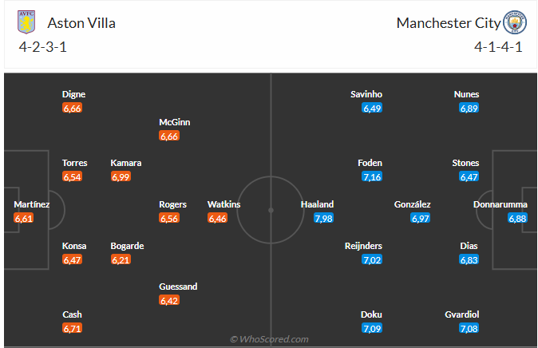Select Doku's 7.09 rating badge
The image size is (538, 348).
tap(372, 328)
